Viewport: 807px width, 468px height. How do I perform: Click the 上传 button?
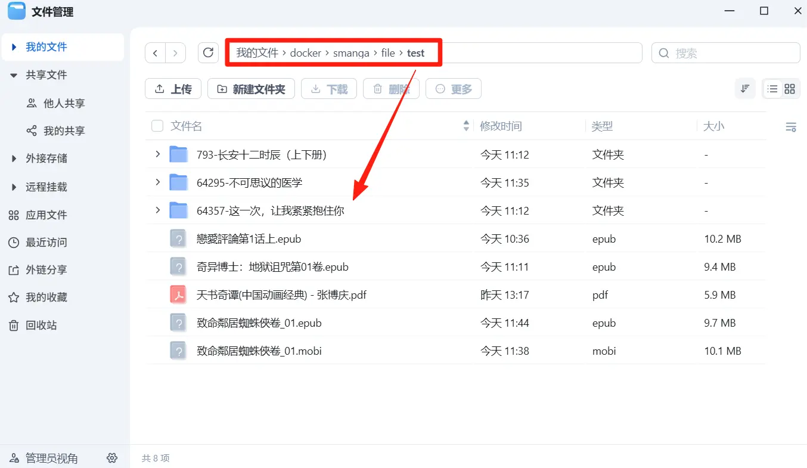click(173, 89)
